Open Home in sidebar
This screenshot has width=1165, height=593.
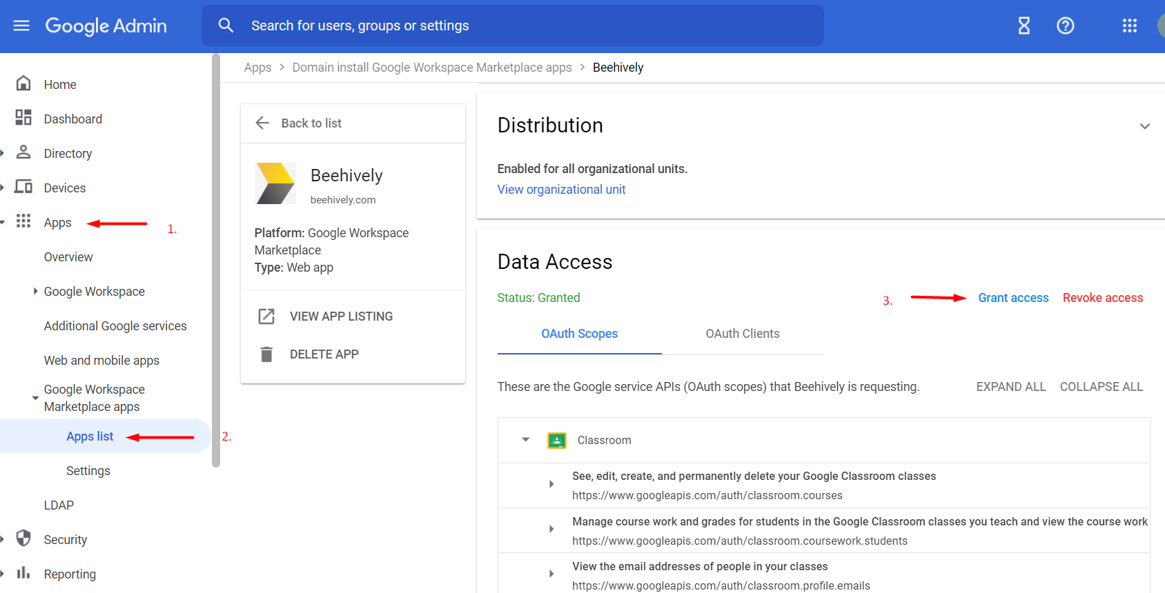point(60,85)
